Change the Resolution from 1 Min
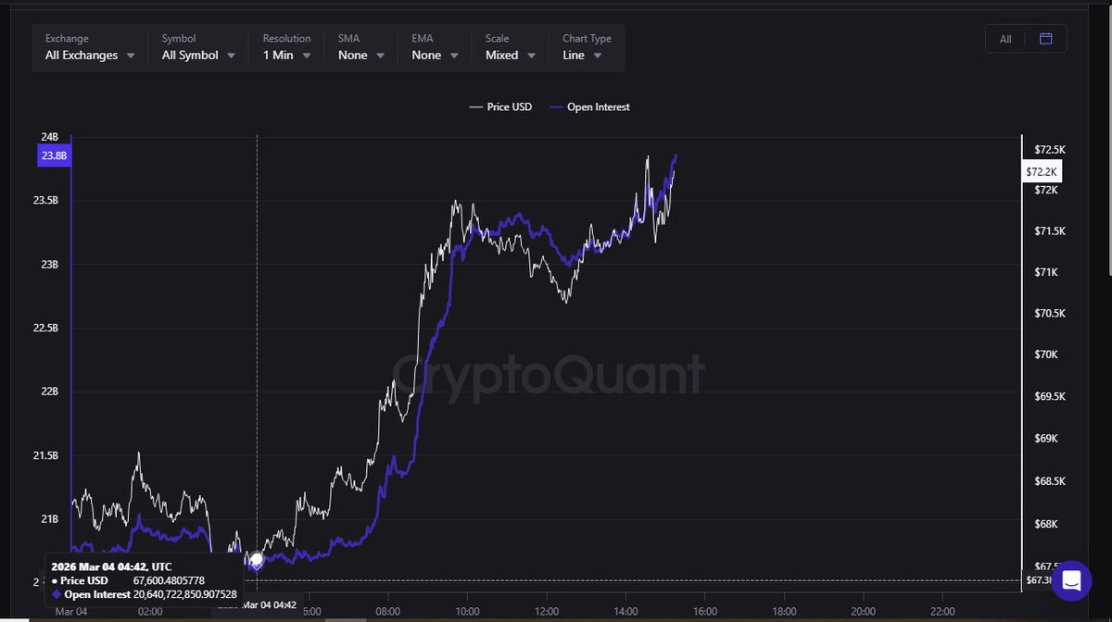The height and width of the screenshot is (622, 1112). pyautogui.click(x=285, y=56)
